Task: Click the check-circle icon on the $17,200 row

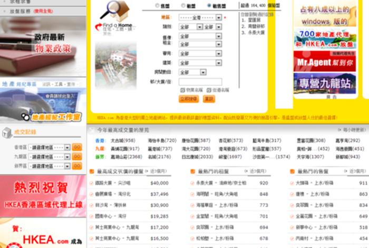Action: pyautogui.click(x=92, y=227)
